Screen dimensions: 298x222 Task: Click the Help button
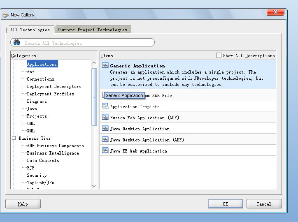[23, 204]
